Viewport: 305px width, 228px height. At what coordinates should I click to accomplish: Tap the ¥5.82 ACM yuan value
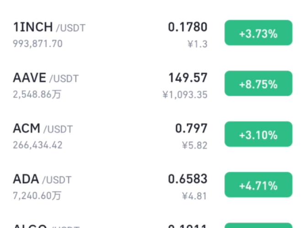tap(195, 145)
